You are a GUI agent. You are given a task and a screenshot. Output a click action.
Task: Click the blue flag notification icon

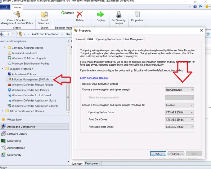click(x=201, y=6)
